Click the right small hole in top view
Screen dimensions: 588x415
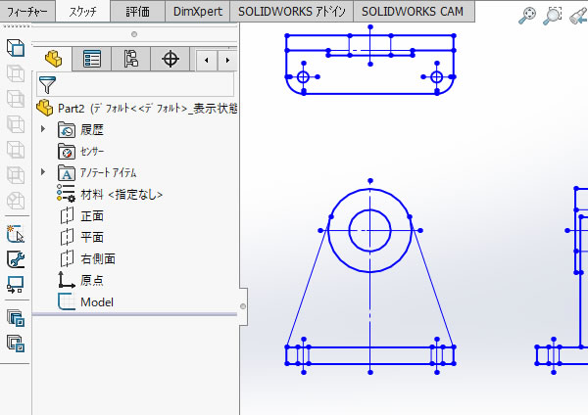pyautogui.click(x=436, y=77)
